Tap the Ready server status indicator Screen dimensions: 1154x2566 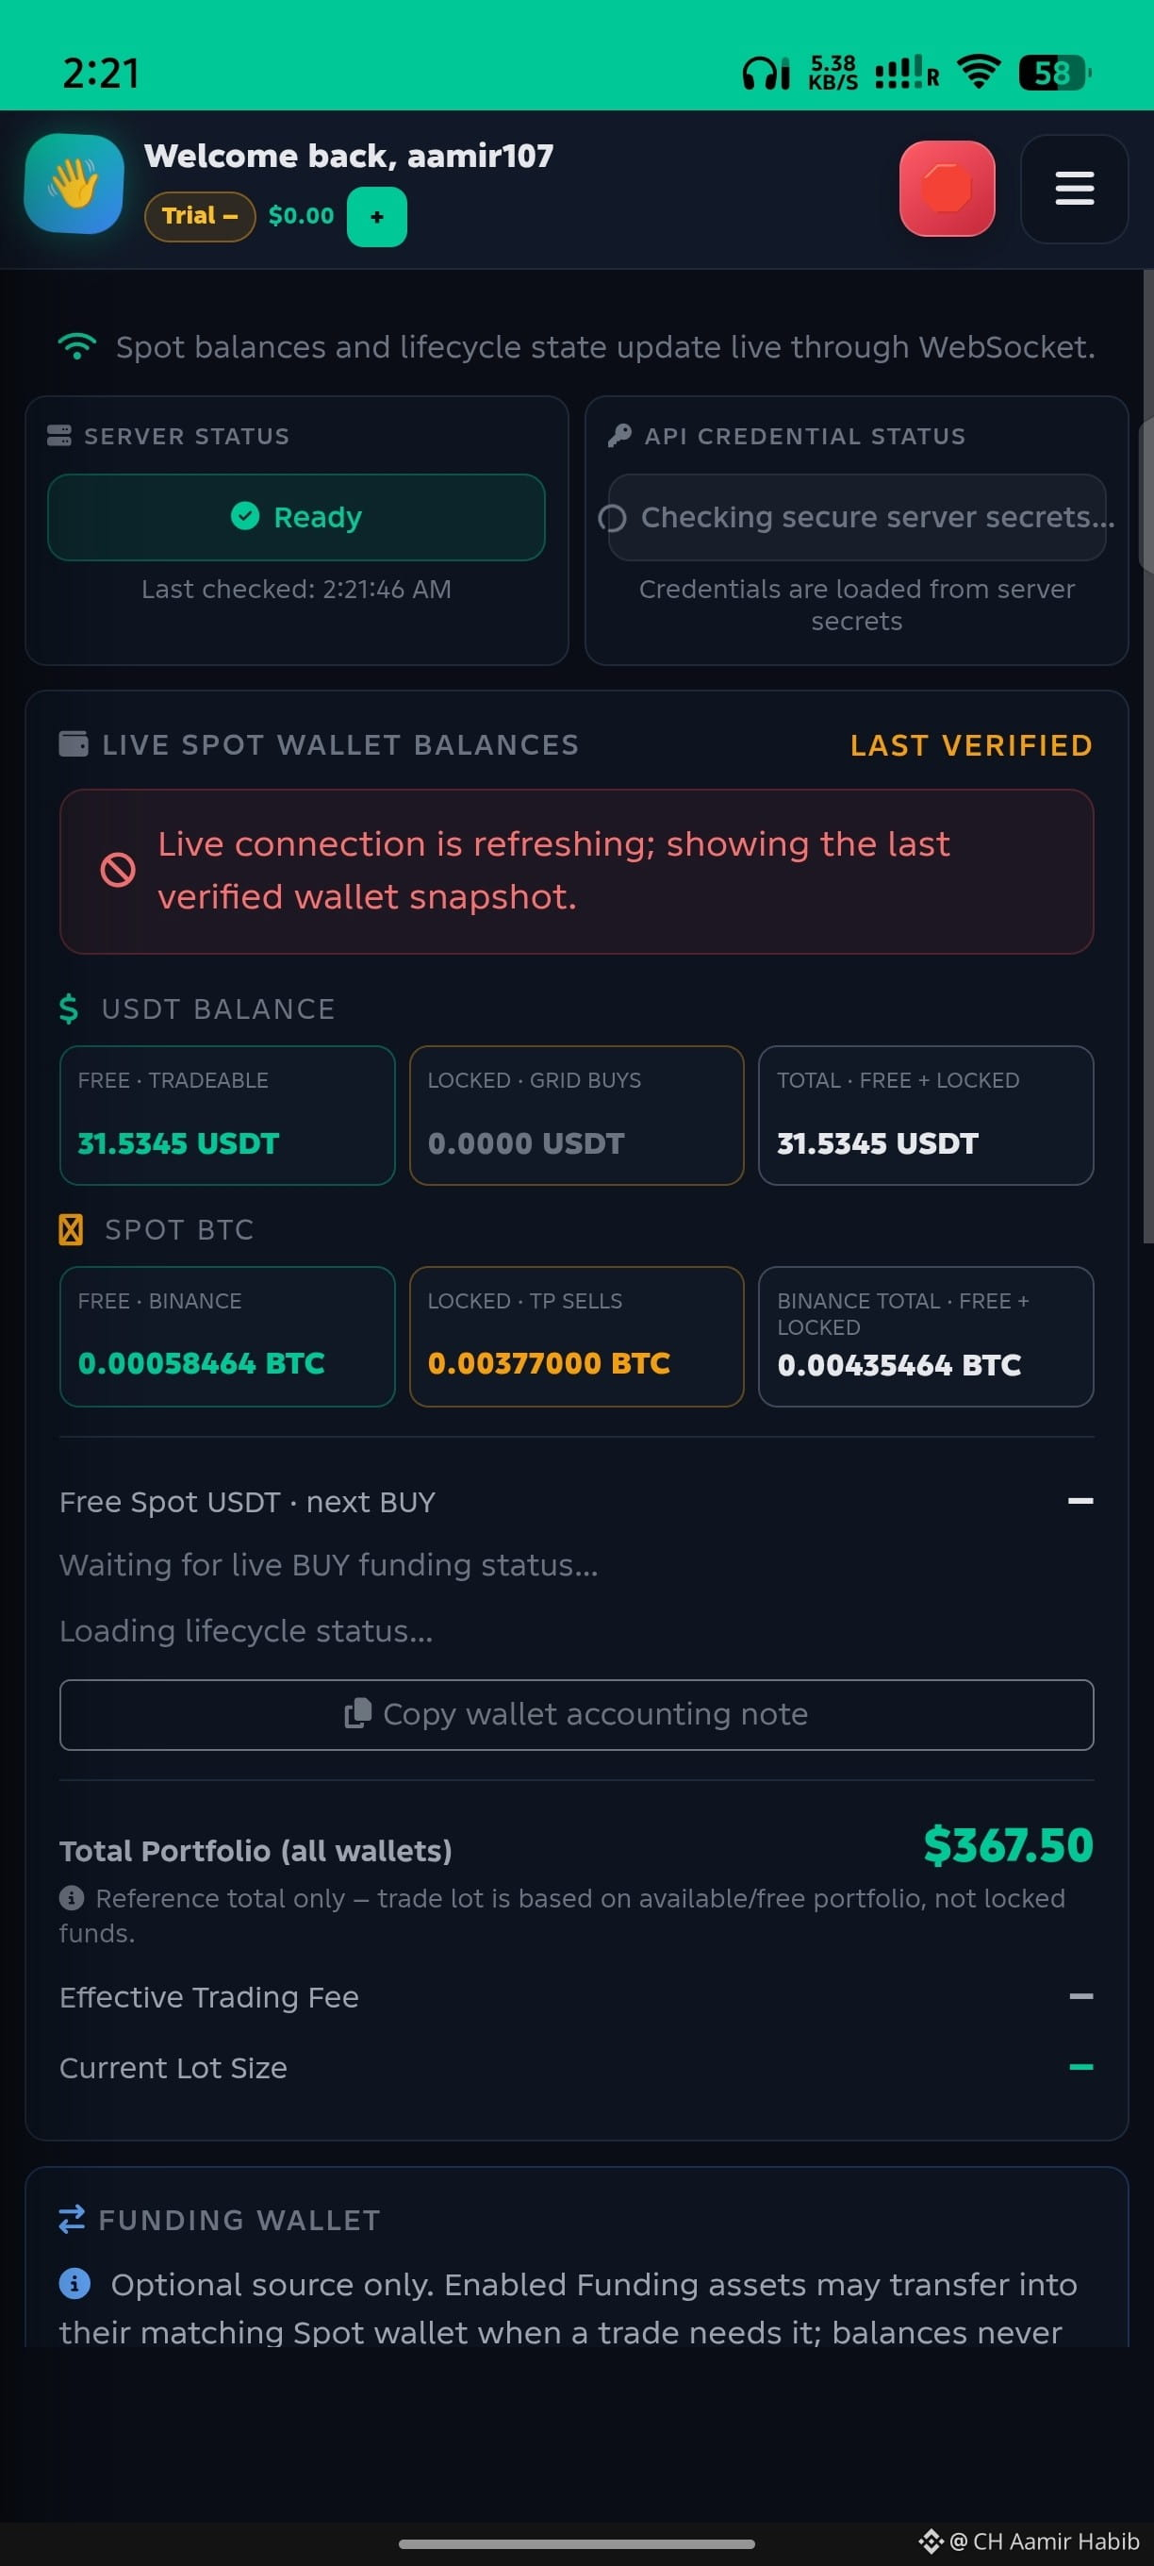[297, 517]
